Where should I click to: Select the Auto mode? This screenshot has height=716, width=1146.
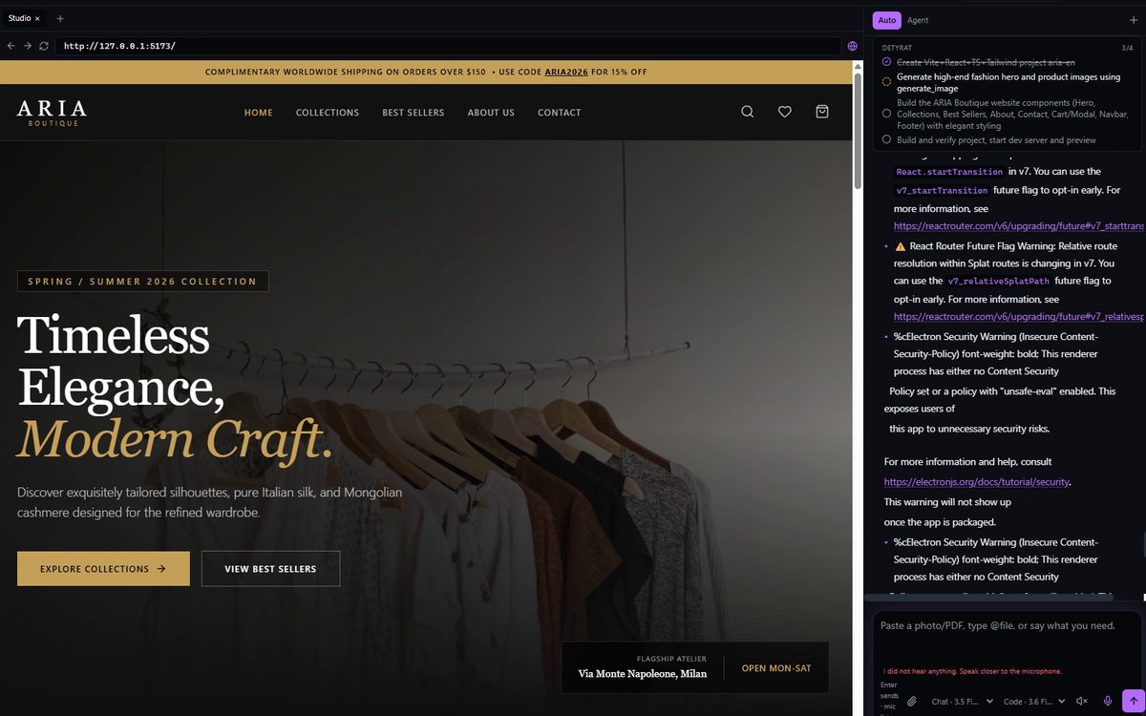[887, 20]
